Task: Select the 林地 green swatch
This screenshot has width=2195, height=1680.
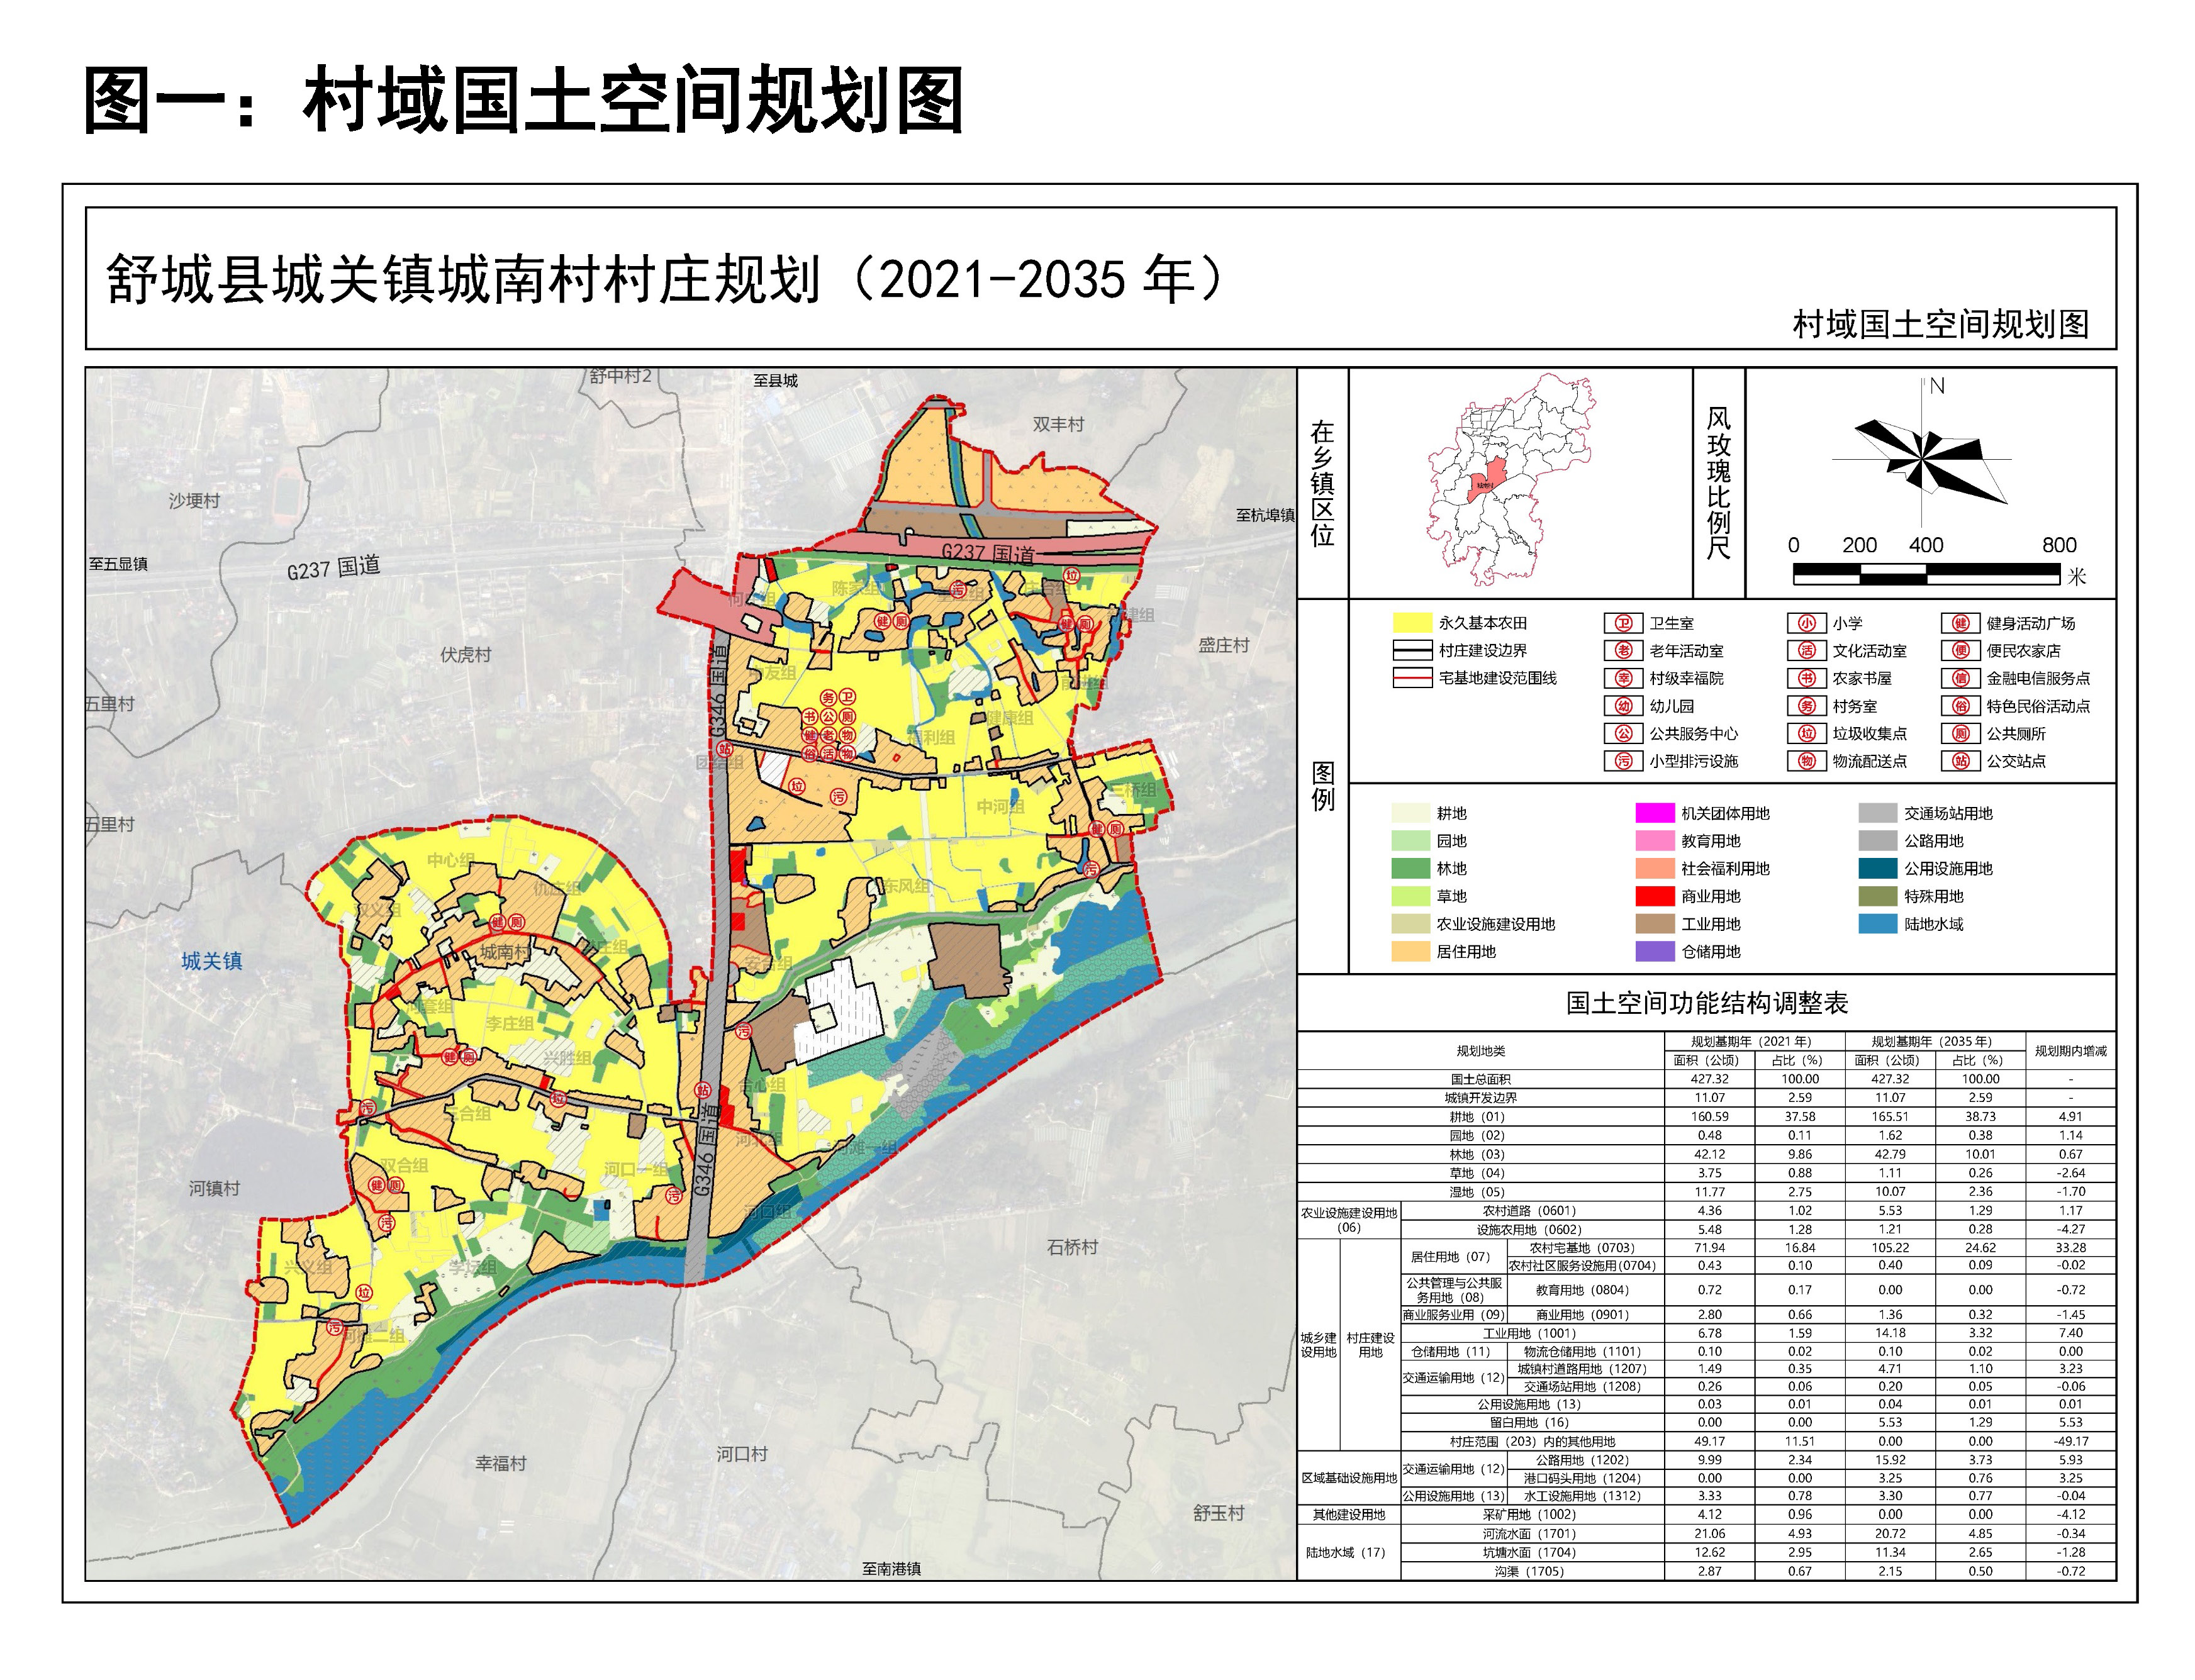Action: point(1411,868)
